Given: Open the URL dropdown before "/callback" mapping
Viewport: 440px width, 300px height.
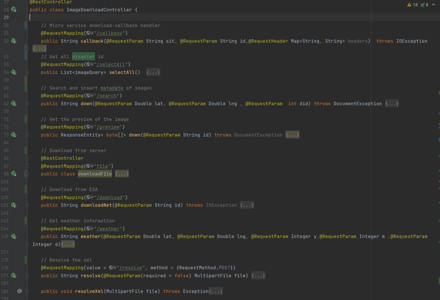Looking at the screenshot, I should (90, 33).
